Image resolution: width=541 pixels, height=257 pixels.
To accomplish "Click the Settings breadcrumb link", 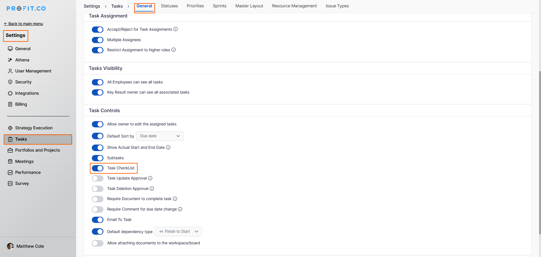I will click(x=92, y=6).
